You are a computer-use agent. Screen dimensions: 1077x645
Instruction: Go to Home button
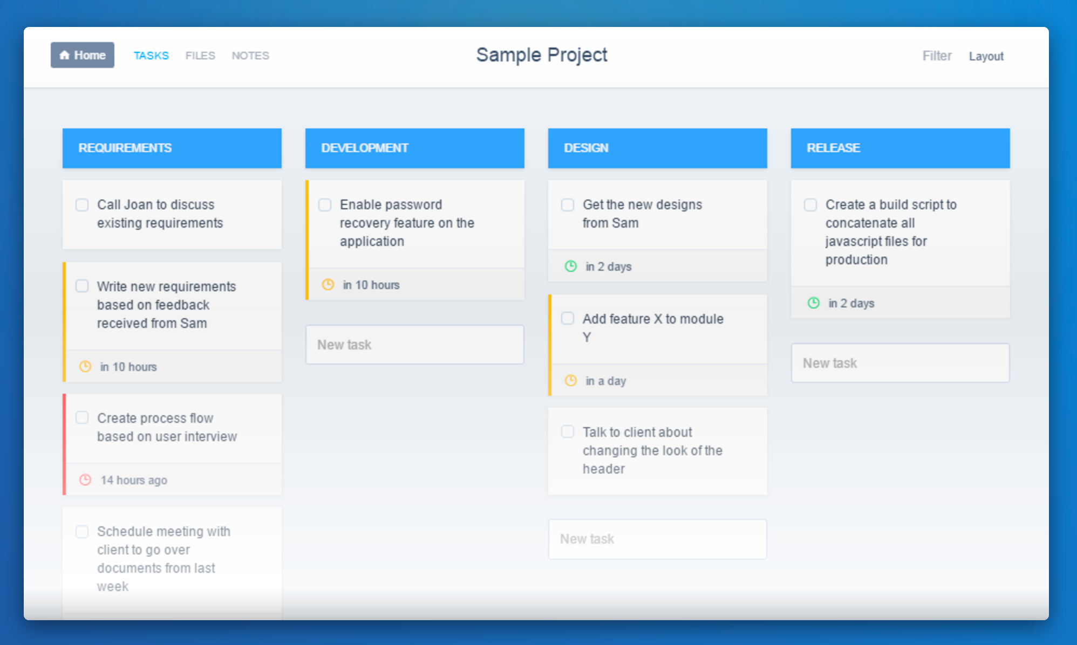pyautogui.click(x=83, y=55)
